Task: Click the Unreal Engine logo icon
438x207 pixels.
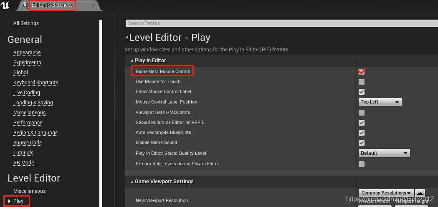Action: pos(5,5)
